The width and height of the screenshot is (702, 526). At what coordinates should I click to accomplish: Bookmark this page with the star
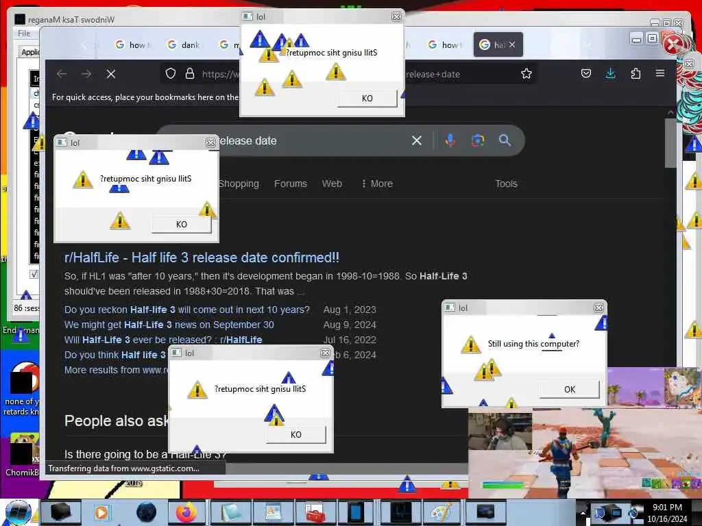(526, 73)
